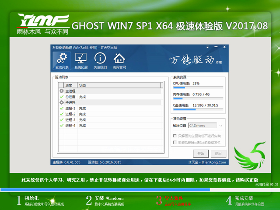Click the CPU使用率 progress bar
This screenshot has height=210, width=280.
(x=198, y=87)
